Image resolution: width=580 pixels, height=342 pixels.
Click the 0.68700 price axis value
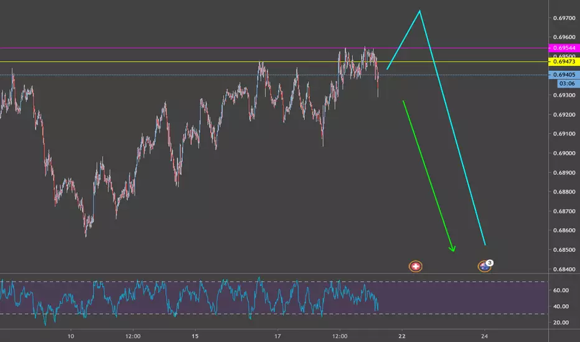pos(564,211)
